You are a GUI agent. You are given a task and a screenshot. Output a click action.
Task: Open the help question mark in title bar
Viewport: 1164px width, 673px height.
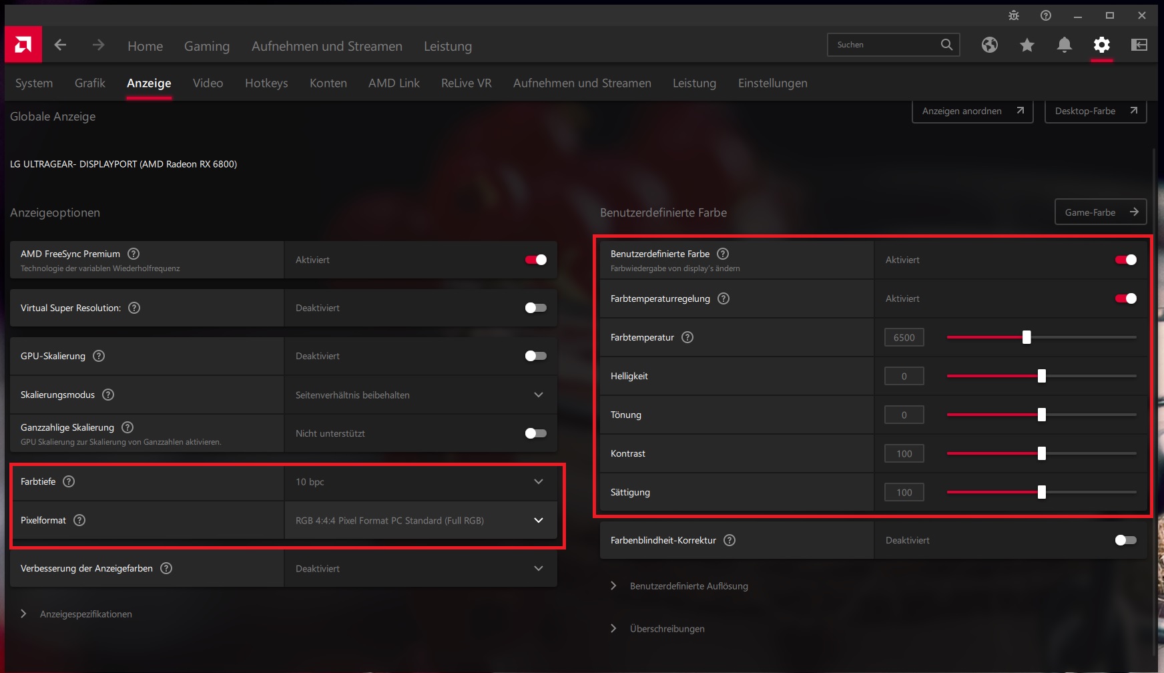tap(1046, 15)
